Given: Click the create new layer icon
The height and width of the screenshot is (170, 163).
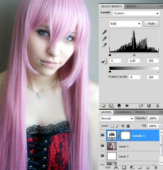Looking at the screenshot, I should tap(148, 167).
